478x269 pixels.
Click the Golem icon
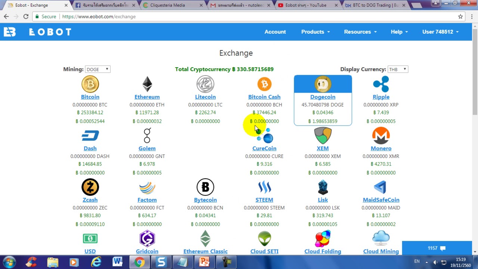tap(147, 136)
